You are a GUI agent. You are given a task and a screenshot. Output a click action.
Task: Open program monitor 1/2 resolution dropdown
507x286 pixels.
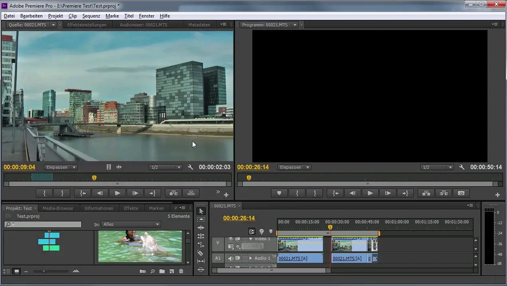click(437, 167)
